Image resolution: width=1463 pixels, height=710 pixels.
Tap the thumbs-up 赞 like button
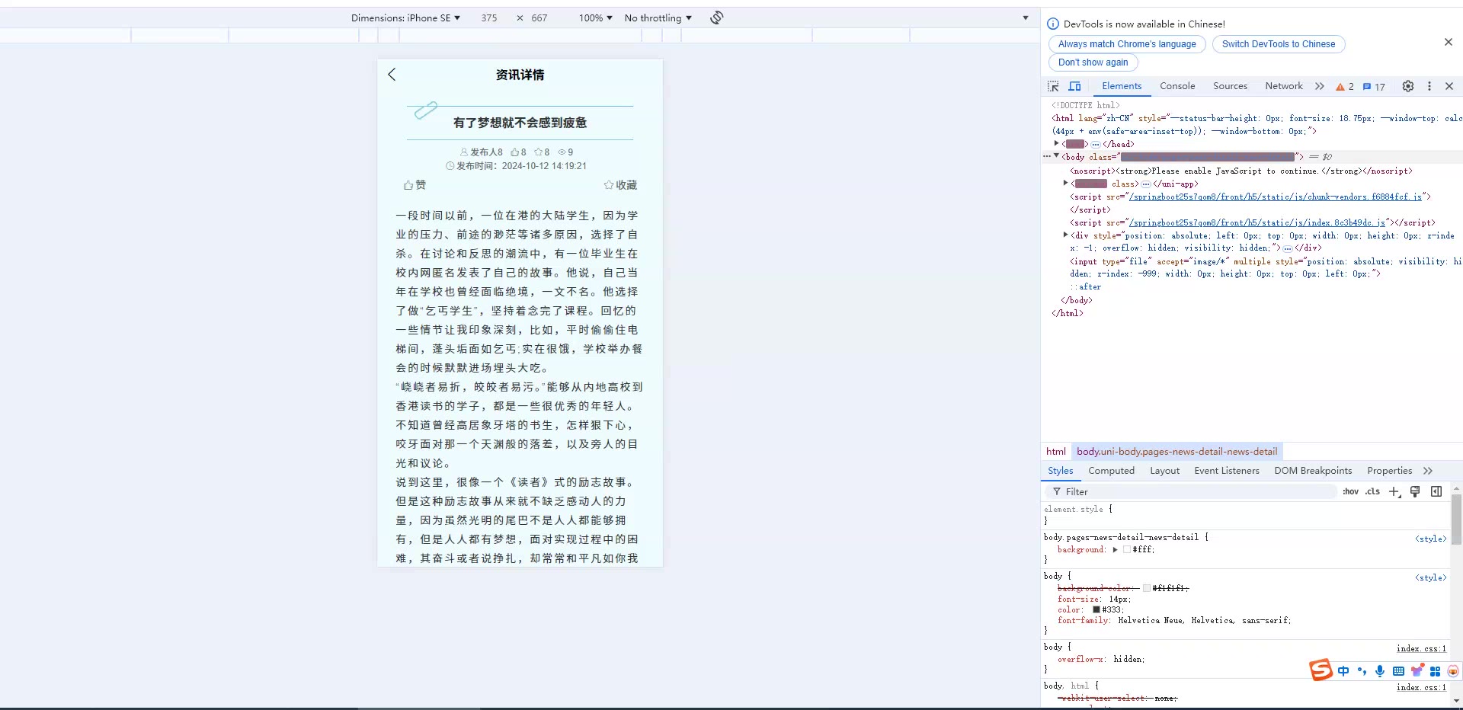point(415,185)
